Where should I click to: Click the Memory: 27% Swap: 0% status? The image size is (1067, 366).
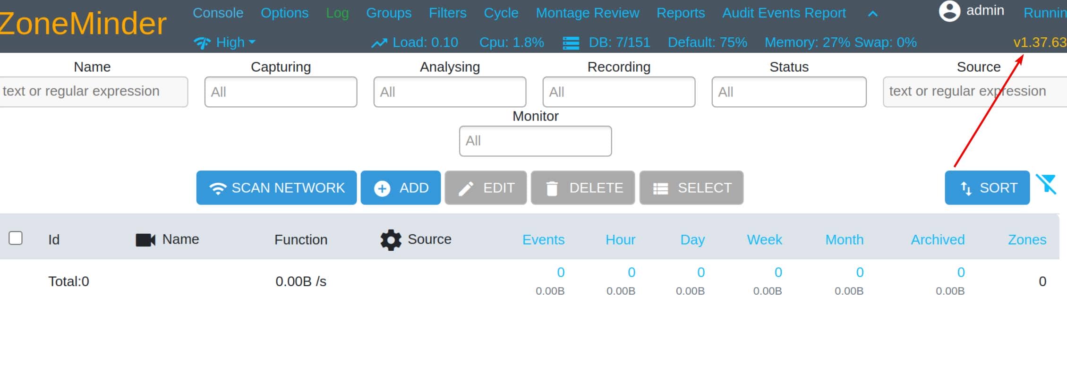pos(840,43)
